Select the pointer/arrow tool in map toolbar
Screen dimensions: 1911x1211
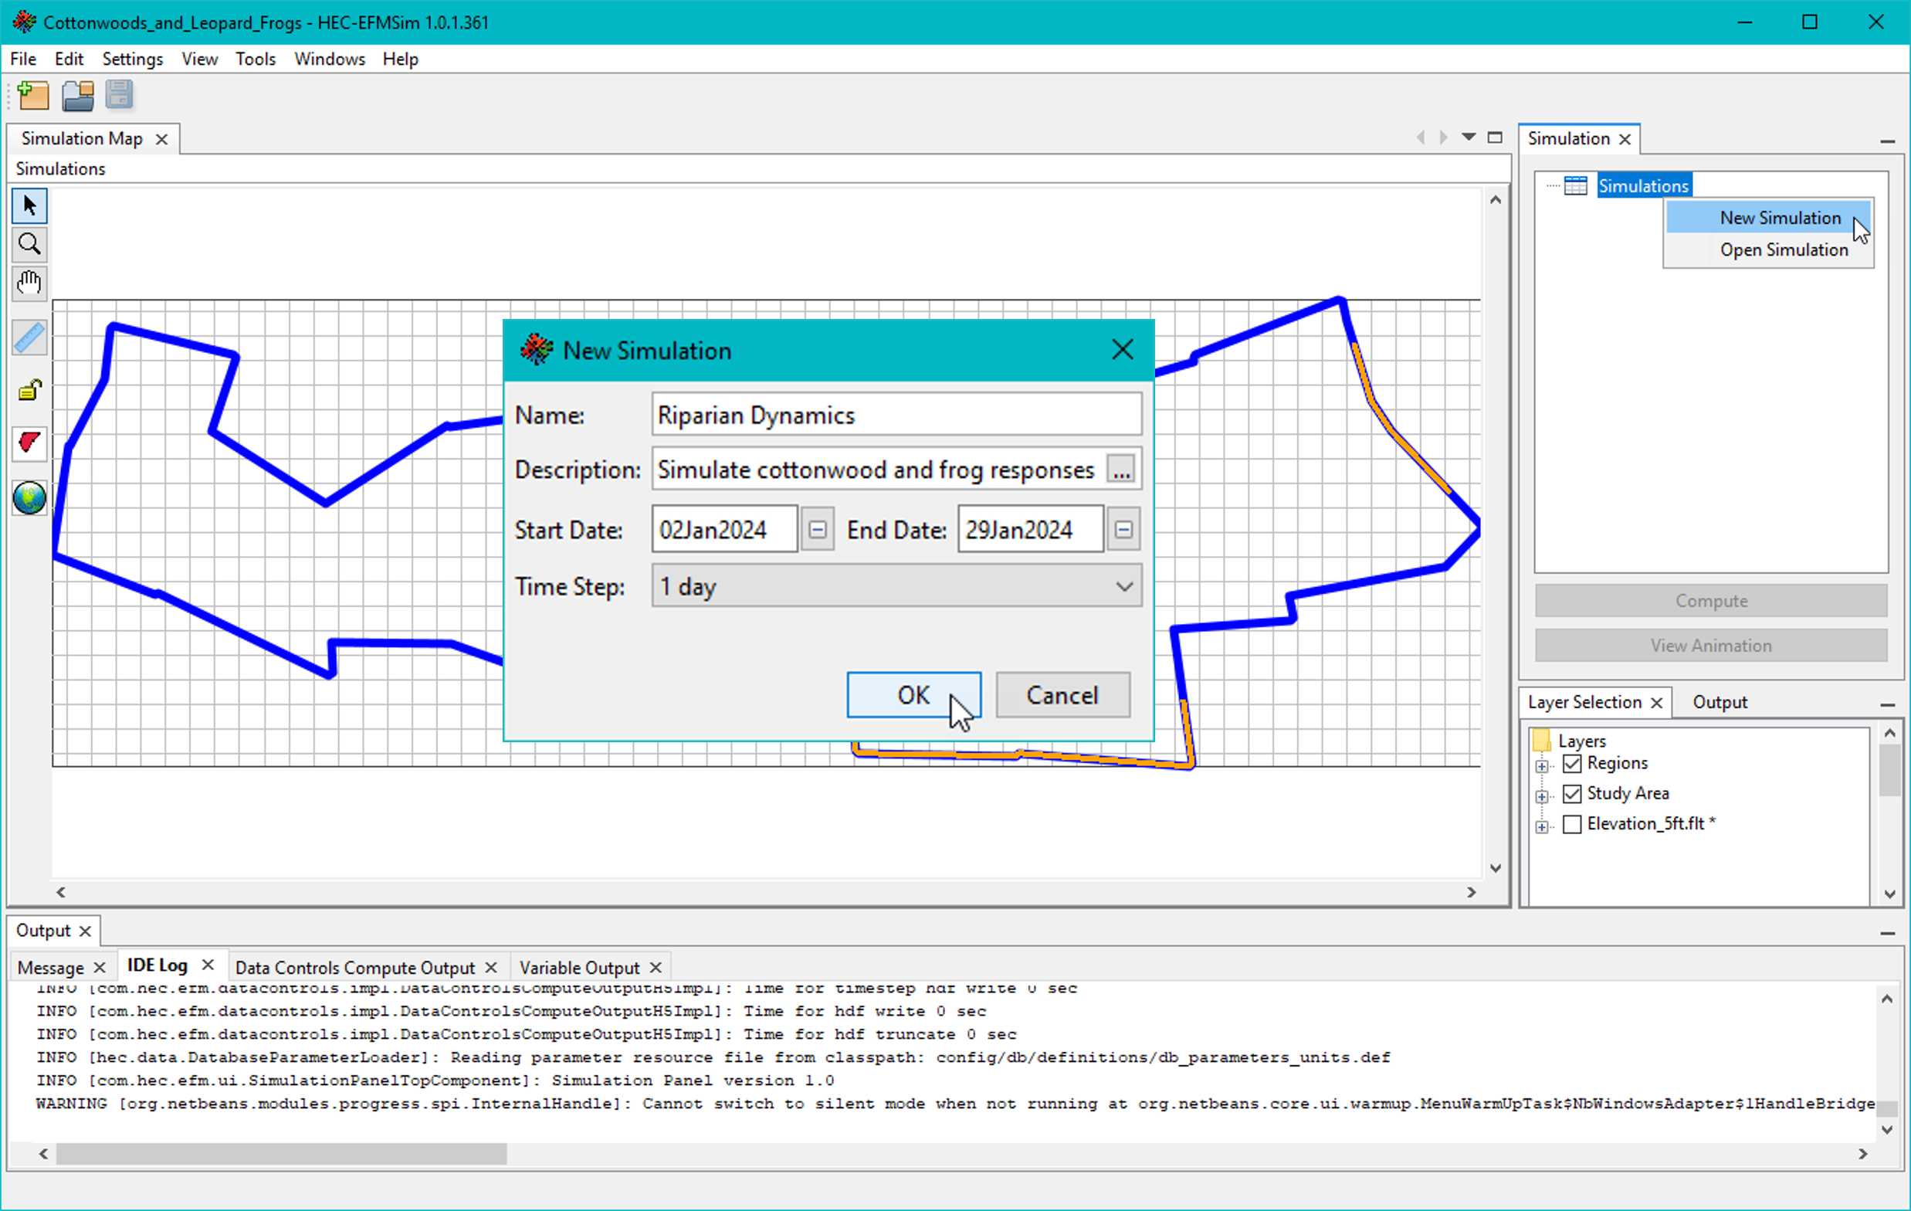tap(29, 205)
